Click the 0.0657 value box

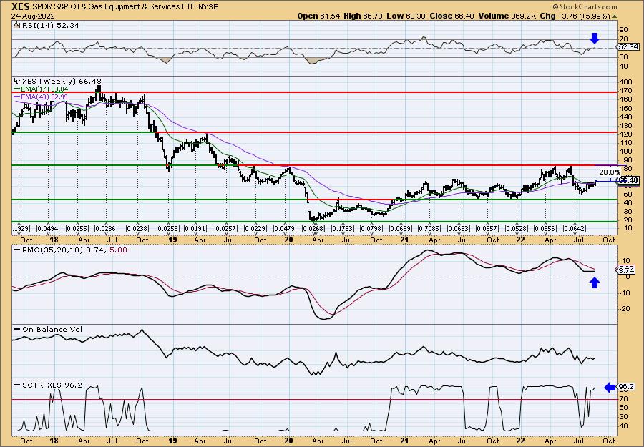click(487, 228)
